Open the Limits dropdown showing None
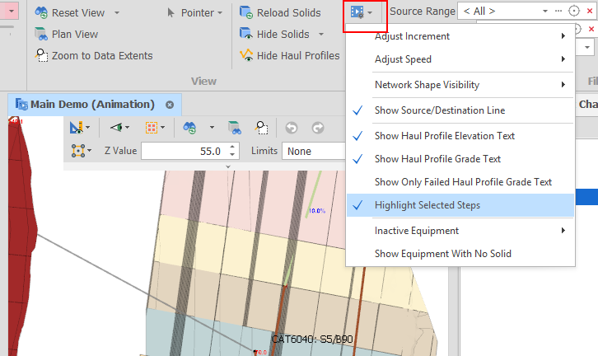This screenshot has width=598, height=356. pos(314,151)
